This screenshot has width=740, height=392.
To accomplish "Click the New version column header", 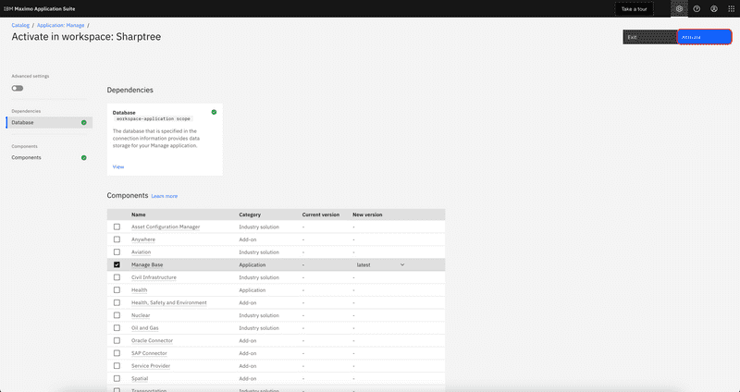I will (367, 214).
